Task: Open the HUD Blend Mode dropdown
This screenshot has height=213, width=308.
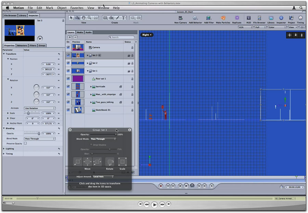Action: [x=103, y=139]
